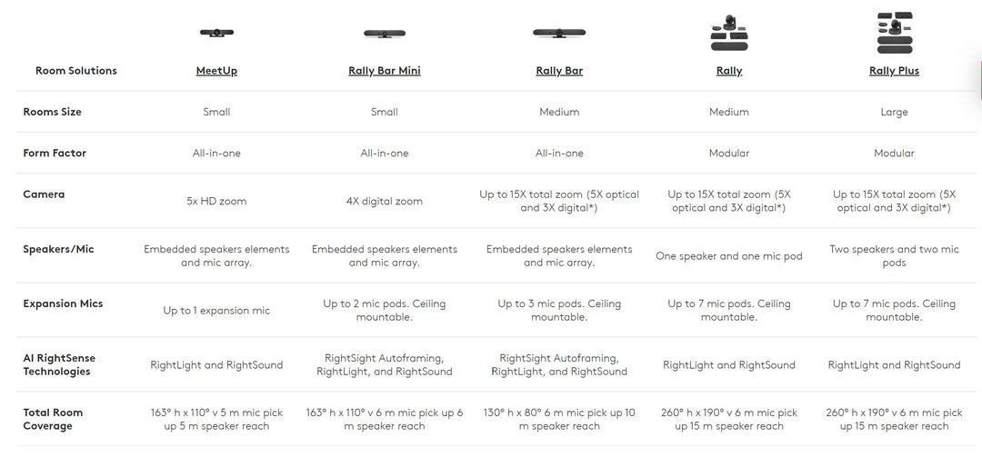Viewport: 982px width, 457px height.
Task: Open the Rally Bar Mini link
Action: point(385,71)
